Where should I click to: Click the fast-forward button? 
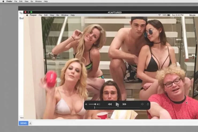(124, 104)
